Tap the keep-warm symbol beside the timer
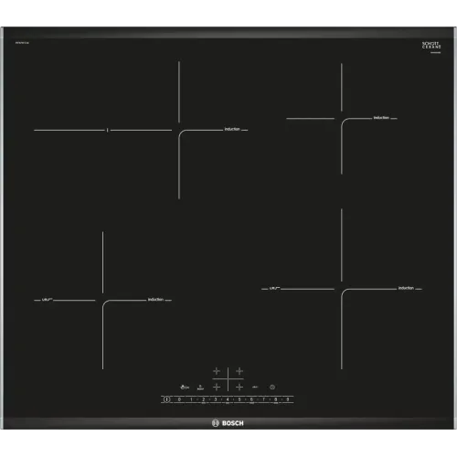This screenshot has height=457, width=457. (x=255, y=387)
